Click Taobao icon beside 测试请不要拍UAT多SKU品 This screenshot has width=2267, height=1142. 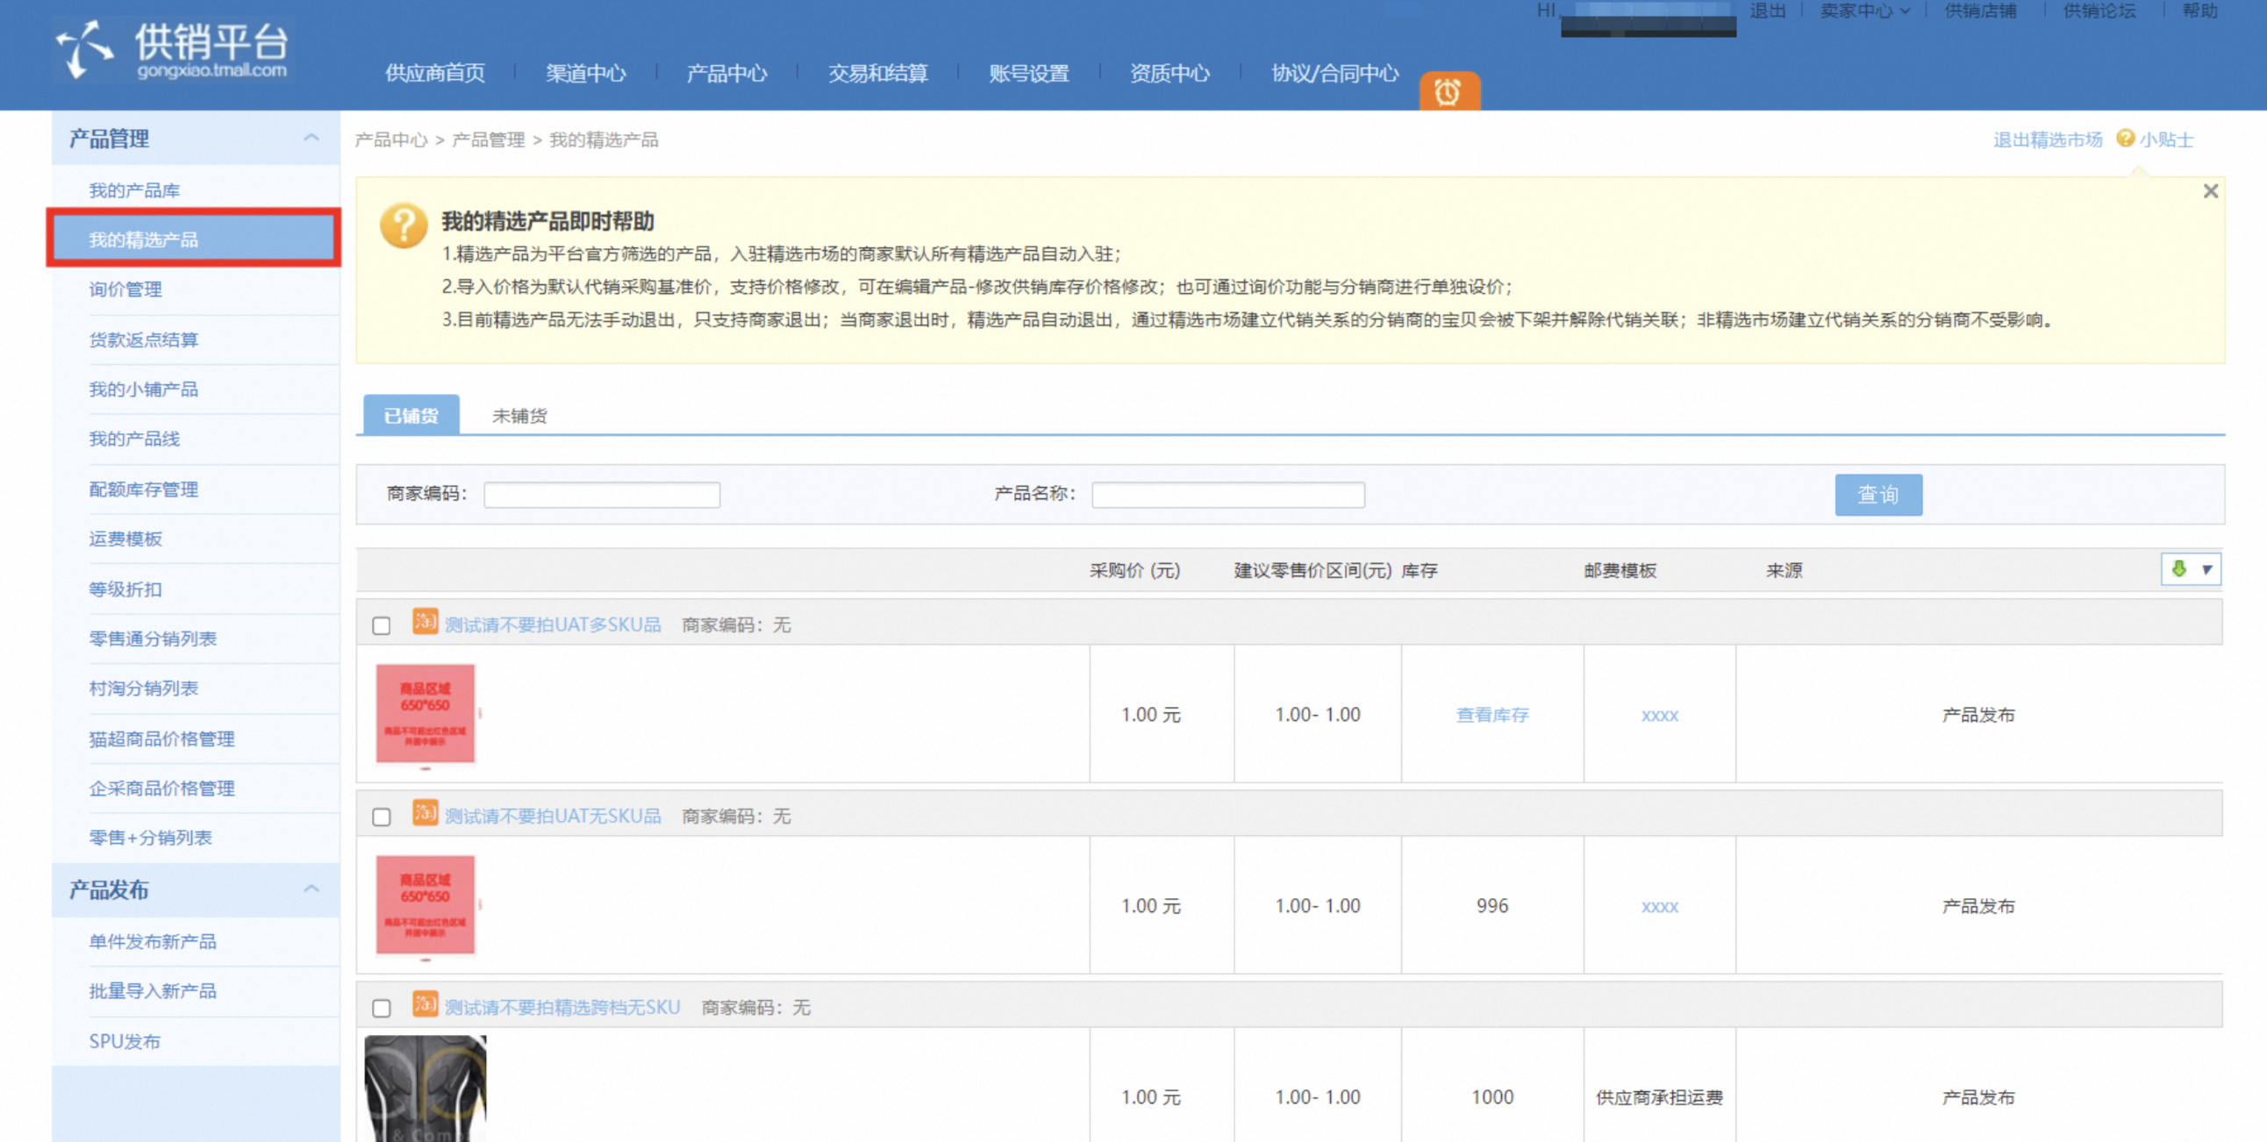pos(426,621)
